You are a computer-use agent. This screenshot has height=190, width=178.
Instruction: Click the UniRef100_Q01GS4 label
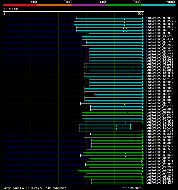(160, 134)
